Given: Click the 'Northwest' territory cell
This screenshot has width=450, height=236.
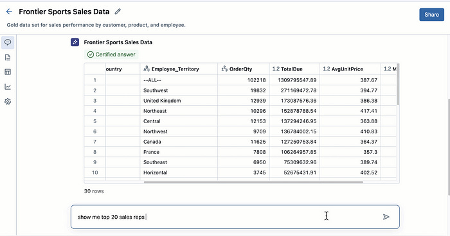Looking at the screenshot, I should 179,131.
